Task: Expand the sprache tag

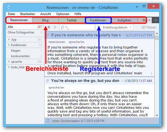Action: [x=9, y=62]
